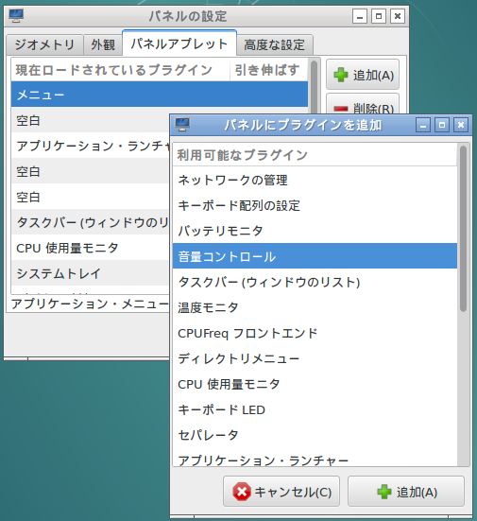Viewport: 477px width, 521px height.
Task: Select CPUFreq フロントエンド plugin
Action: 315,333
